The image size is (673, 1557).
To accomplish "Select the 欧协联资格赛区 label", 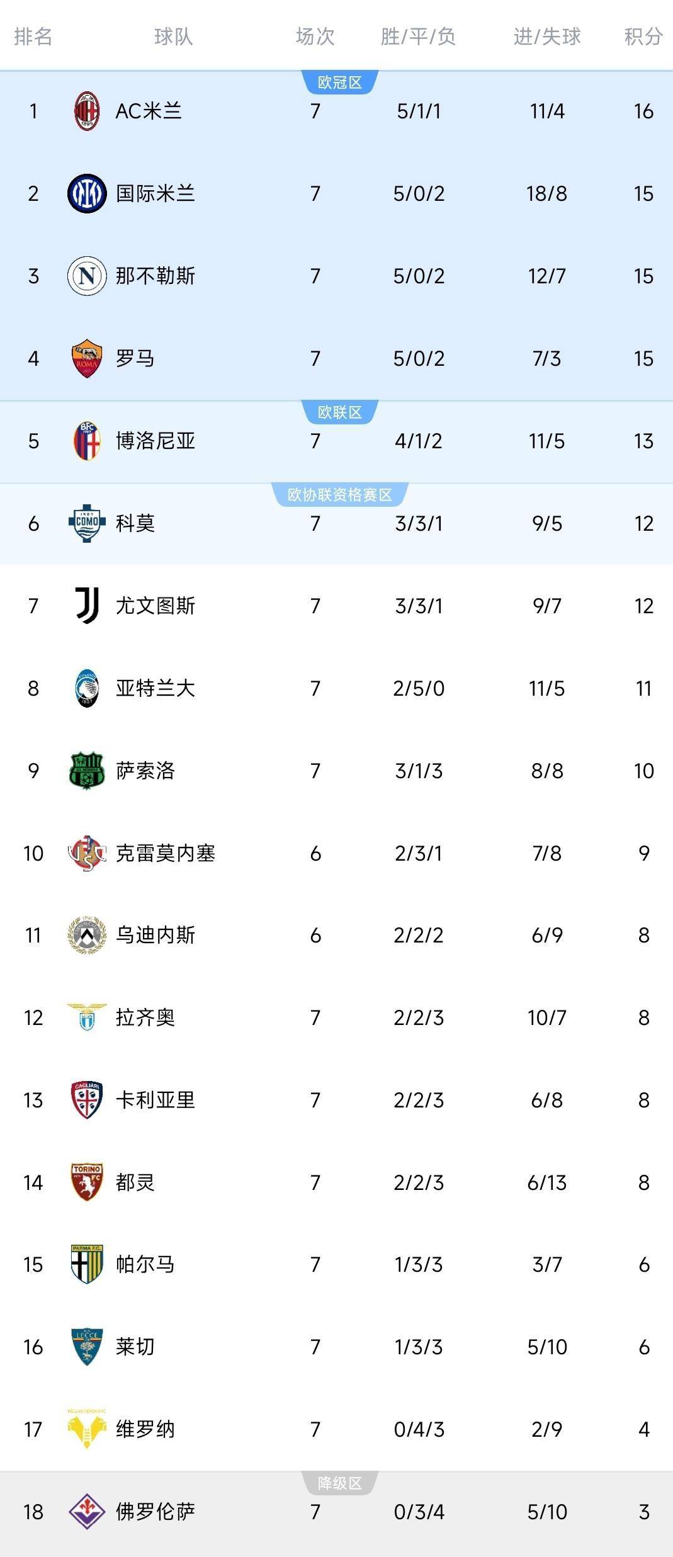I will [340, 495].
